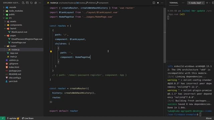Open ESLint status bar item
The width and height of the screenshot is (214, 120).
[209, 118]
